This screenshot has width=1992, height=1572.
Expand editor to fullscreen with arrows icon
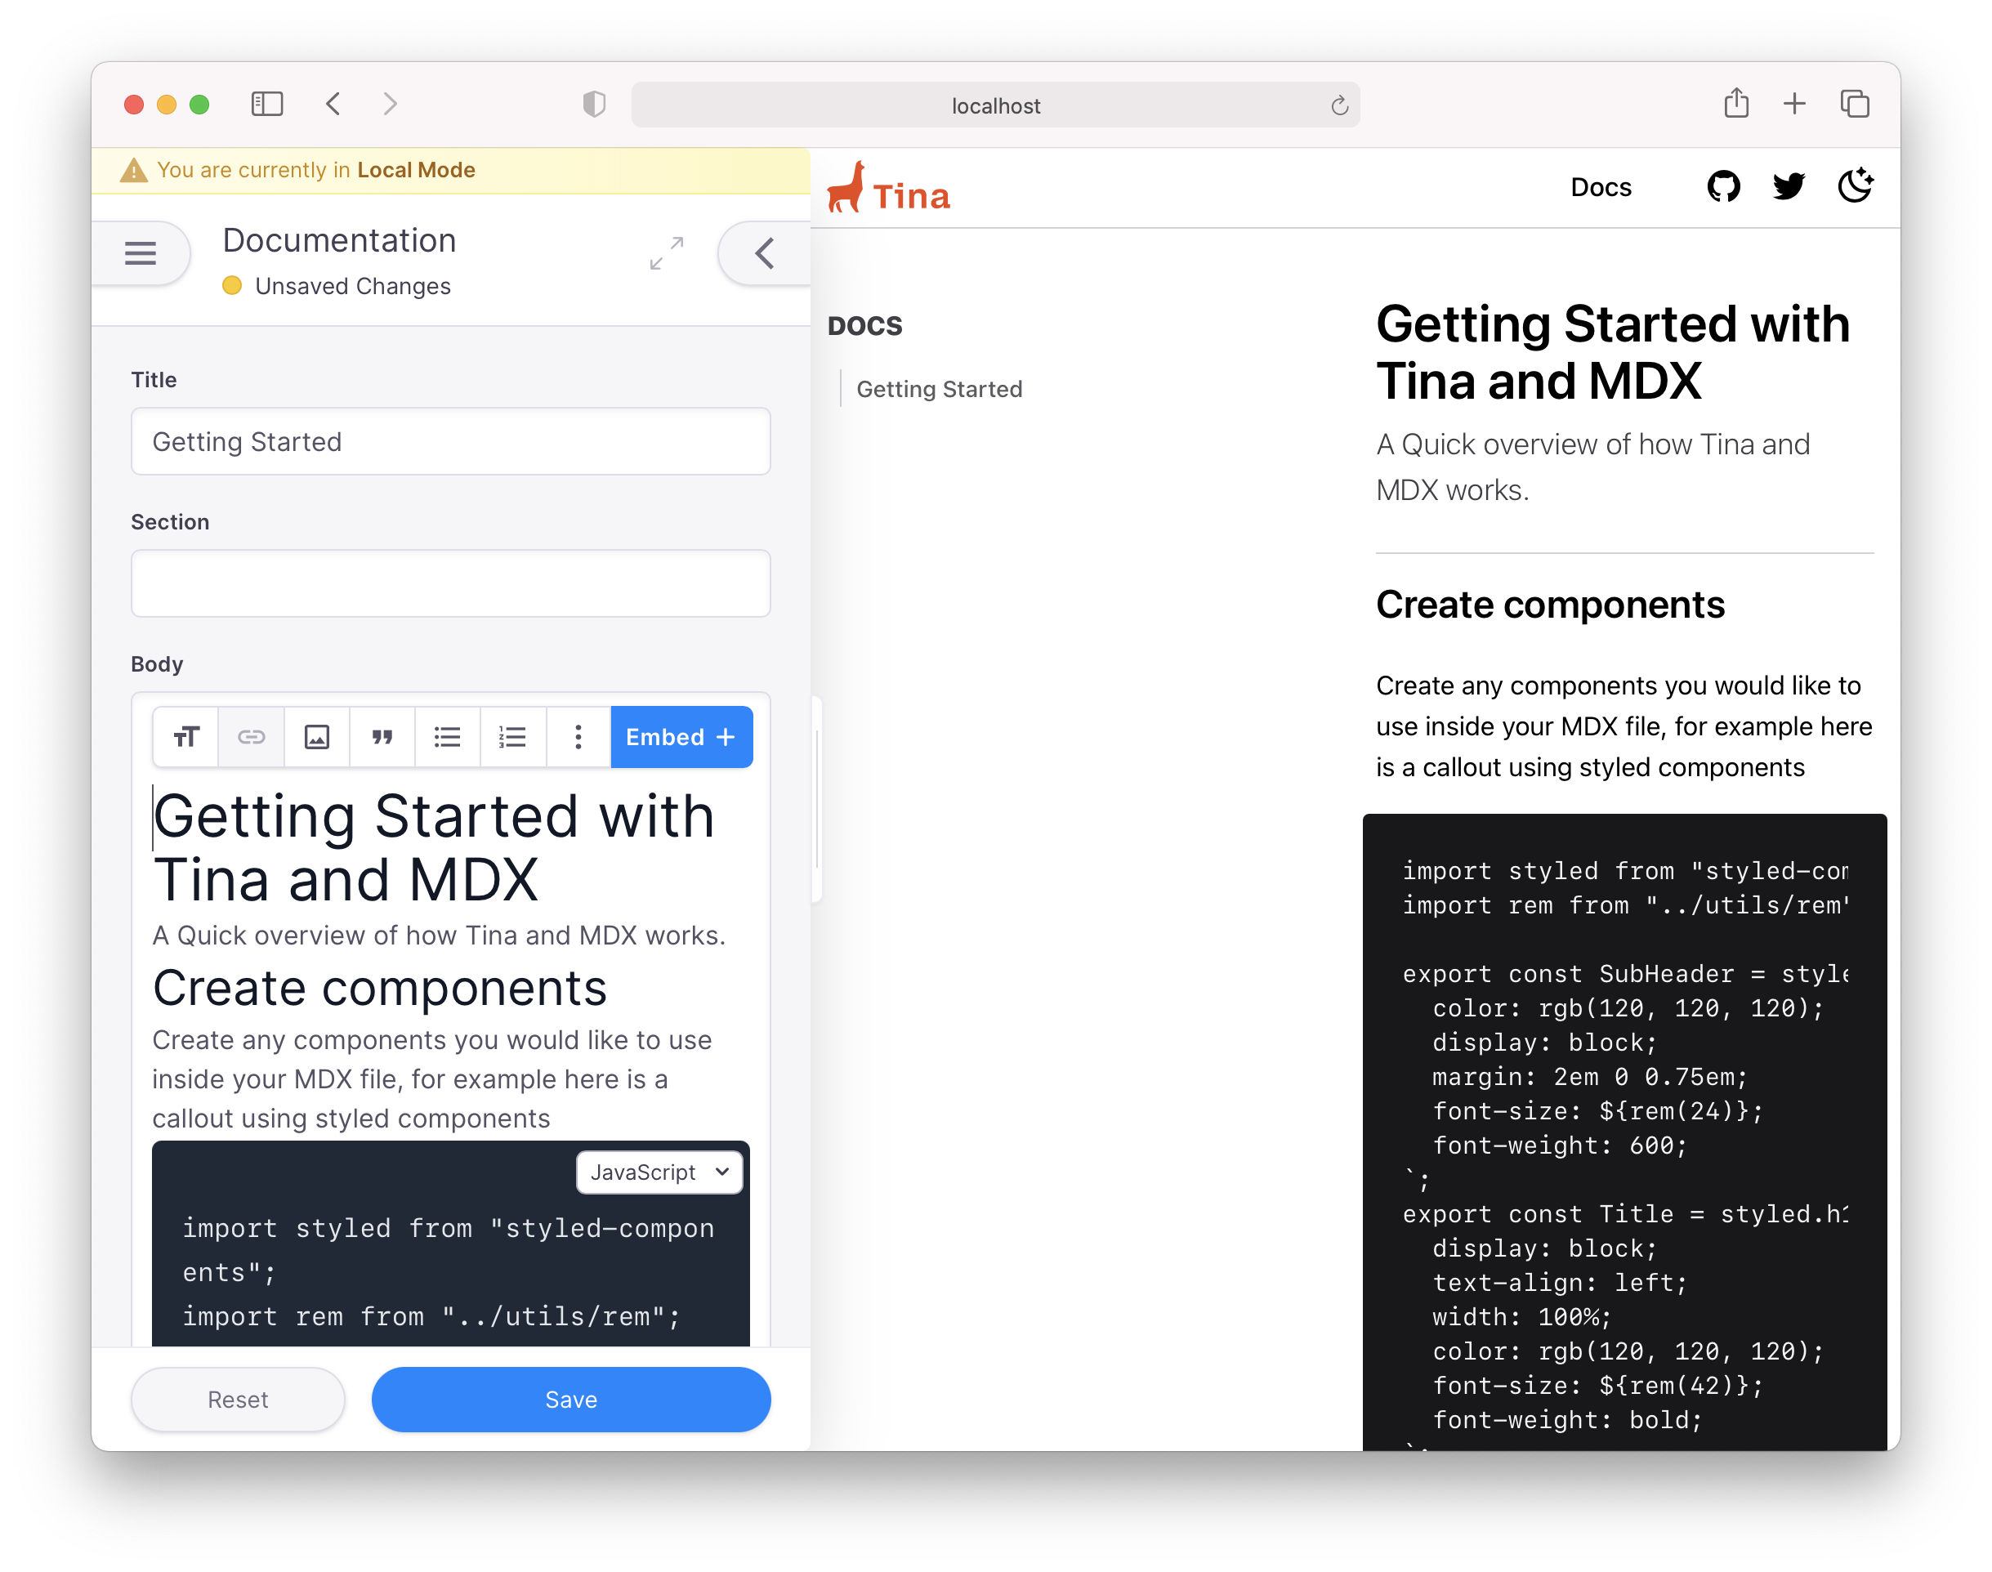667,253
